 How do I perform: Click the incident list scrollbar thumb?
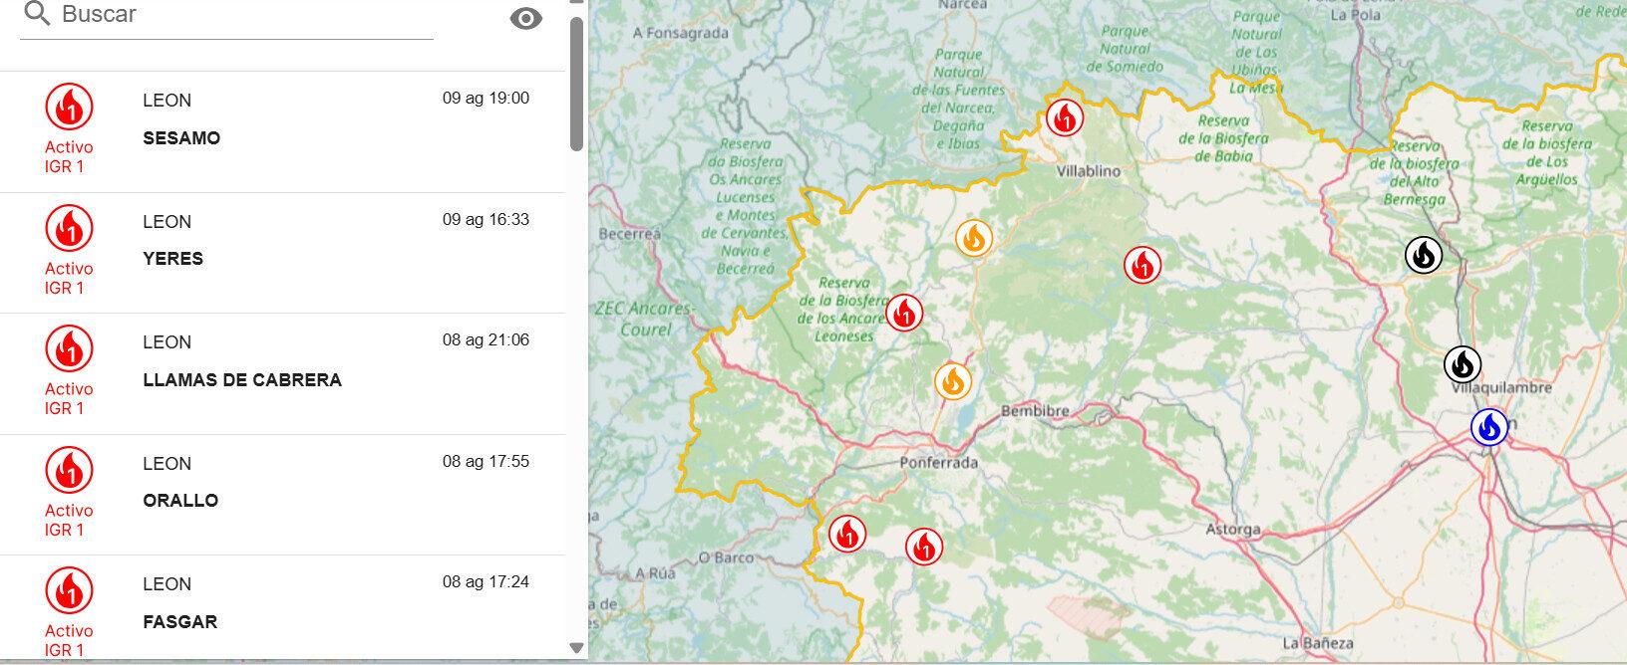pyautogui.click(x=576, y=84)
